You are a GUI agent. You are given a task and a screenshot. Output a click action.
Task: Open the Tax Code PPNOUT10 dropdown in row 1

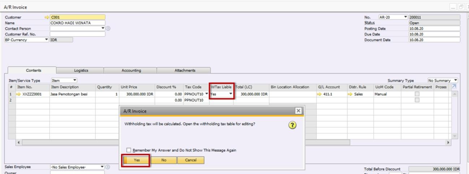pyautogui.click(x=207, y=94)
